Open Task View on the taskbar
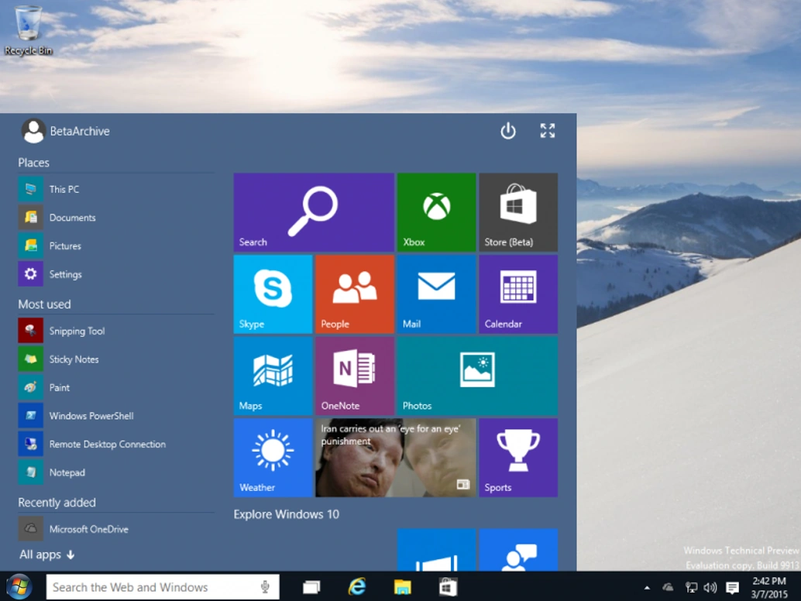 pyautogui.click(x=311, y=587)
